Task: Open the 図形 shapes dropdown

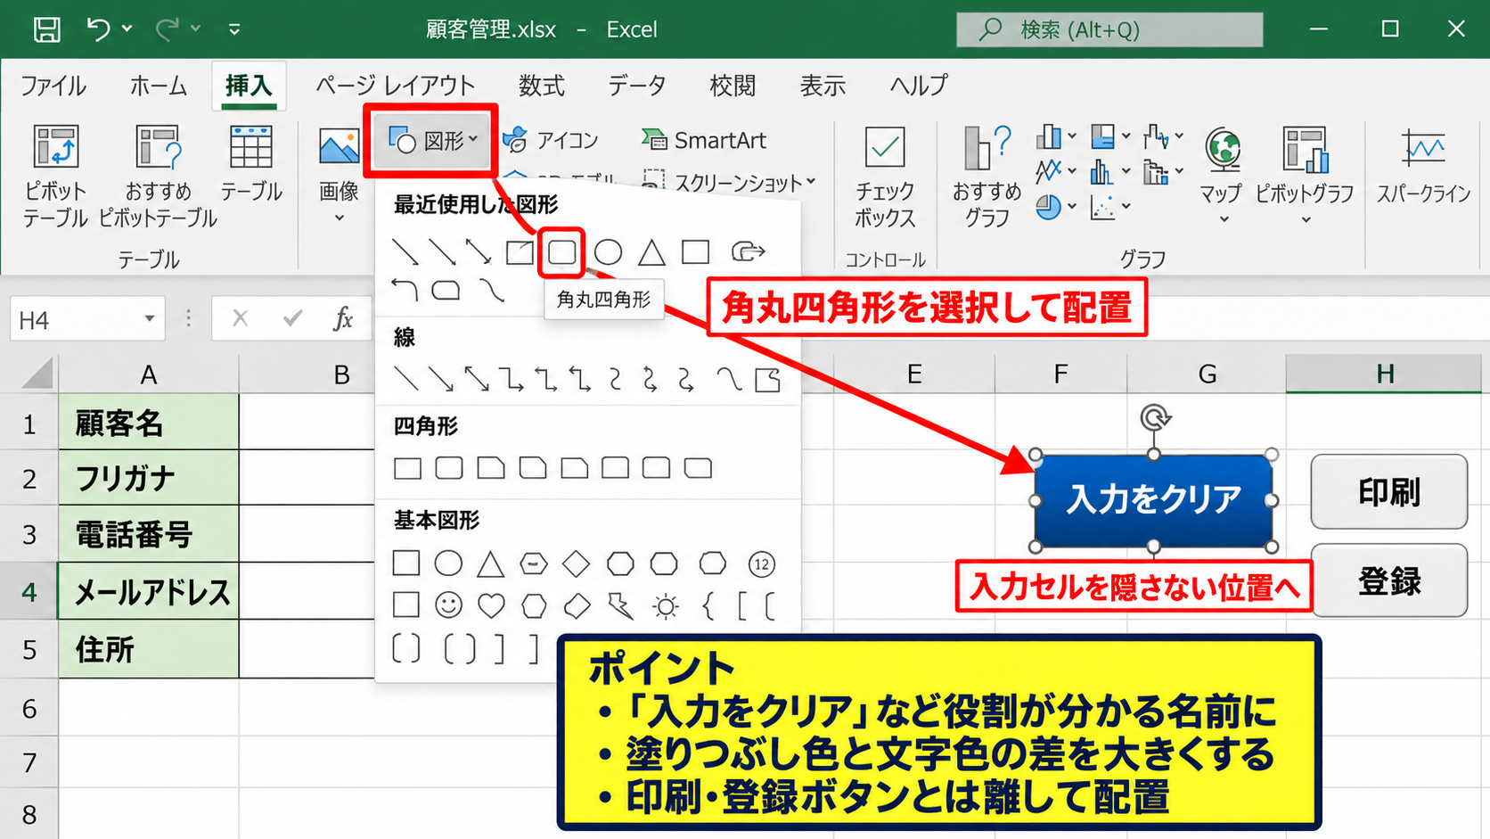Action: click(432, 140)
